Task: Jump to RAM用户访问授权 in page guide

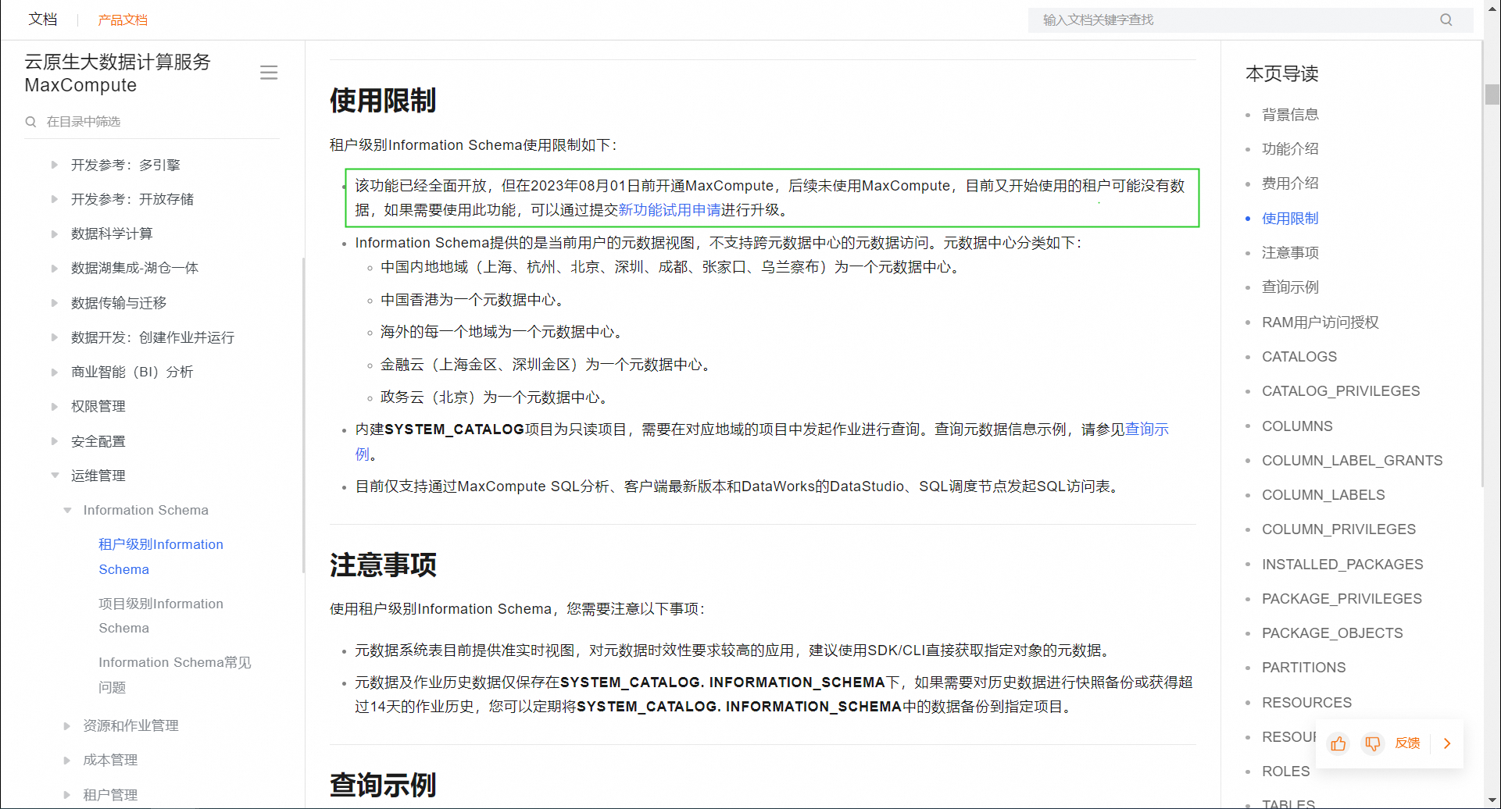Action: point(1321,322)
